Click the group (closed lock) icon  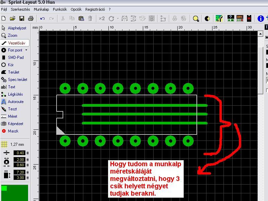[x=175, y=18]
